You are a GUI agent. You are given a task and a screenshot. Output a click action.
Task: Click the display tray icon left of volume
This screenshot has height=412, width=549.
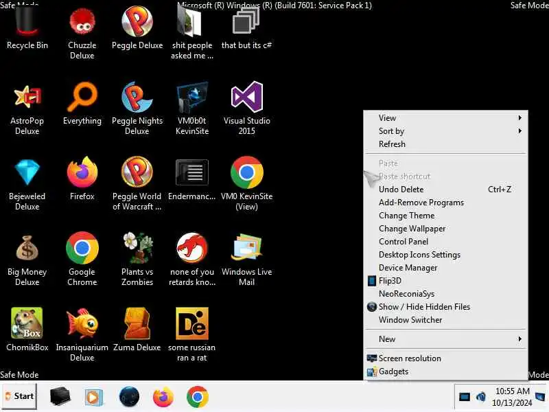(465, 397)
